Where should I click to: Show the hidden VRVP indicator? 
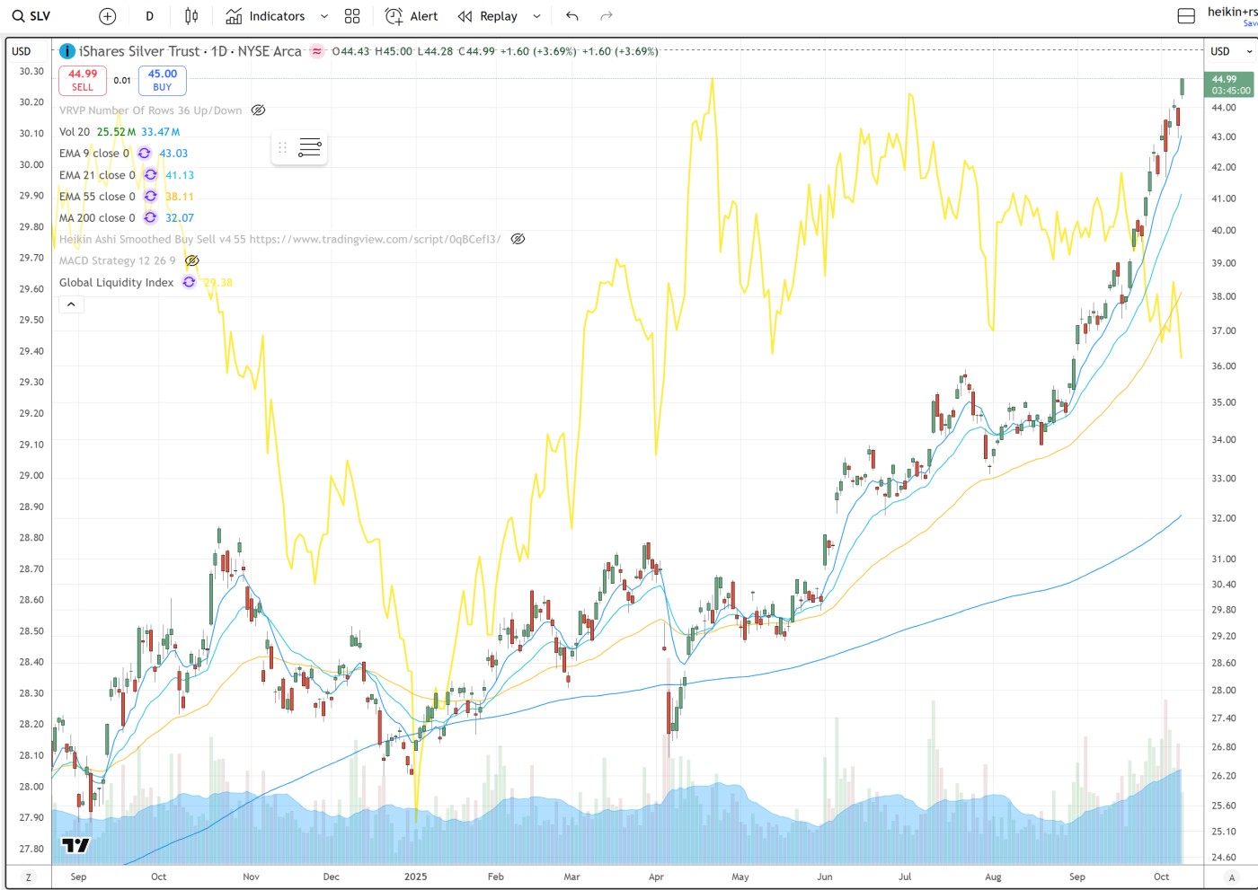click(258, 110)
